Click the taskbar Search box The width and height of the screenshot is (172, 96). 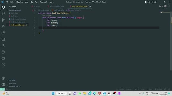click(62, 93)
